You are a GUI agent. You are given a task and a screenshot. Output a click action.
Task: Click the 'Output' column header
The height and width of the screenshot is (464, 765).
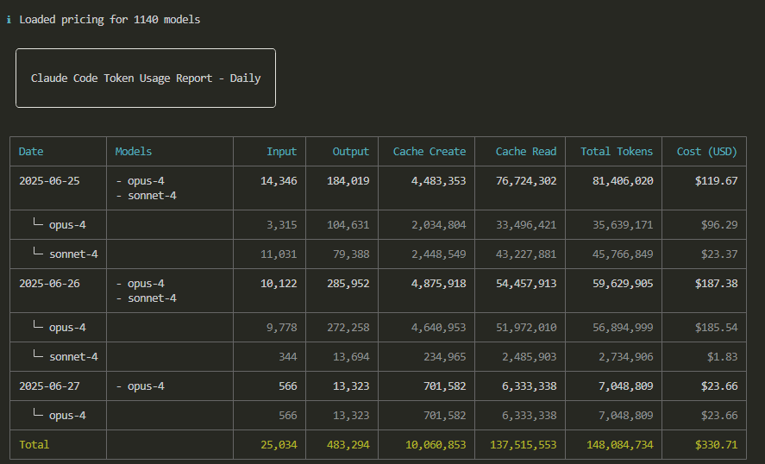click(x=351, y=152)
